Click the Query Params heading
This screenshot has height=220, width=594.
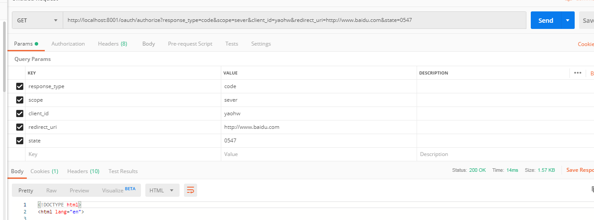pos(32,59)
